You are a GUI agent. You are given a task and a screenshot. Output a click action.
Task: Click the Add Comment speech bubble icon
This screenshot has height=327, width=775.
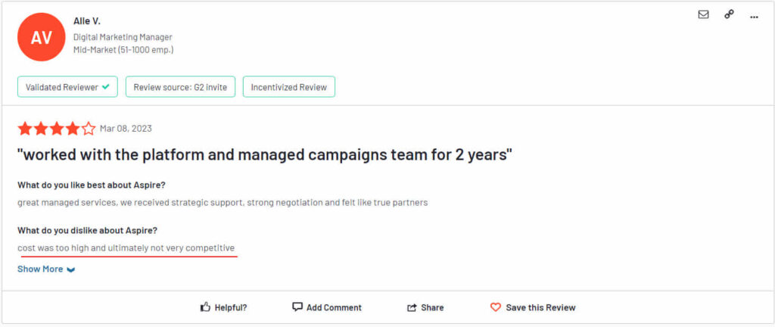297,307
